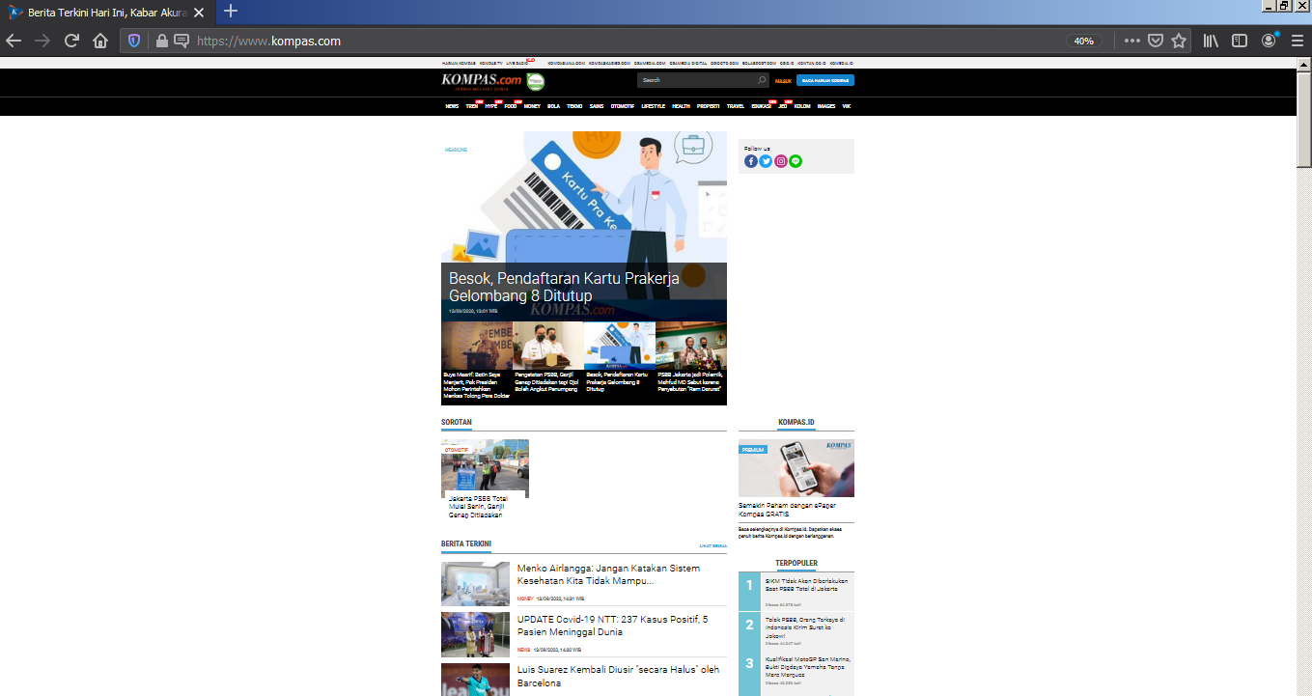
Task: Open the Firefox hamburger menu
Action: point(1297,41)
